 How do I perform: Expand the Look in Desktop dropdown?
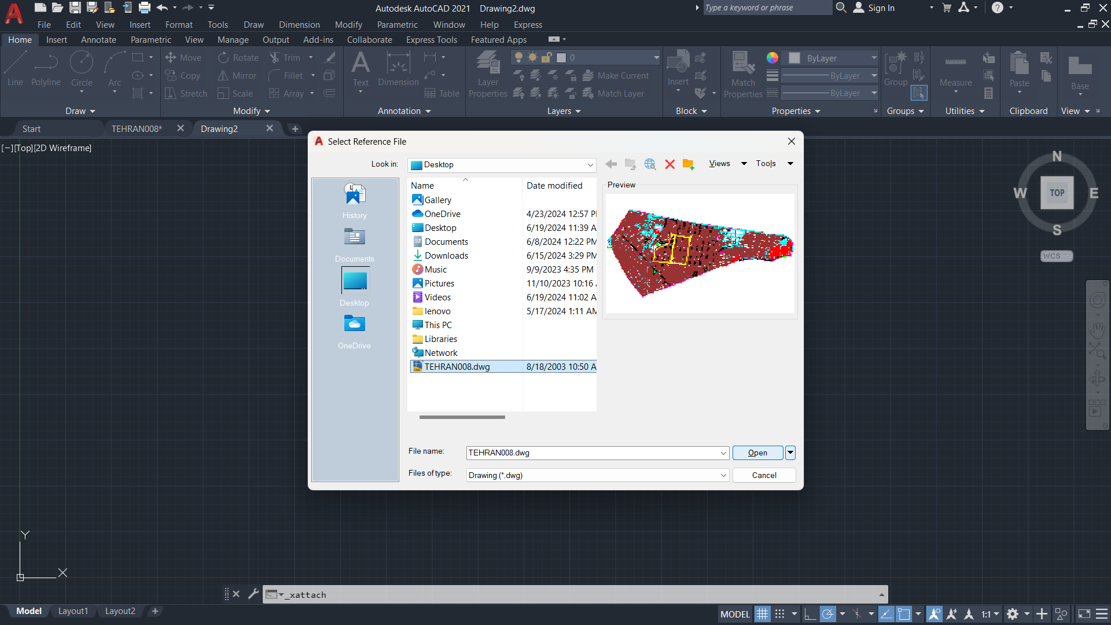tap(589, 164)
